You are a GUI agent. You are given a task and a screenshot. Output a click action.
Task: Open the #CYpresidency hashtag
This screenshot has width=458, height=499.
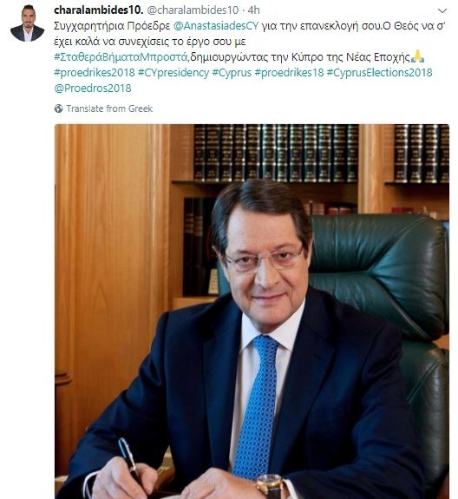[x=173, y=73]
